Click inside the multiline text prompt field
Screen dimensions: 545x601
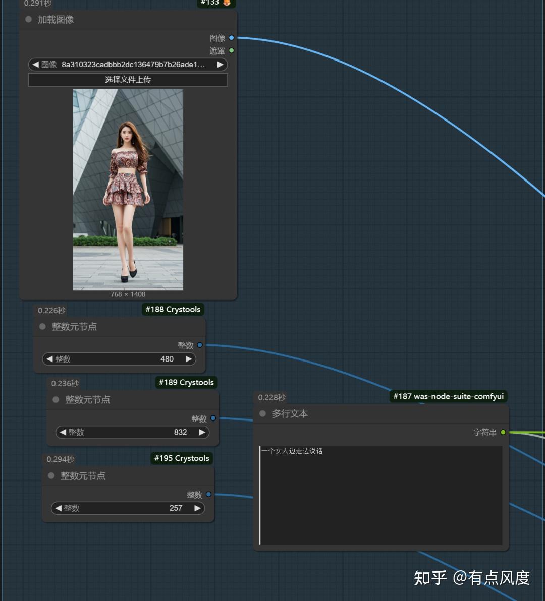coord(381,494)
